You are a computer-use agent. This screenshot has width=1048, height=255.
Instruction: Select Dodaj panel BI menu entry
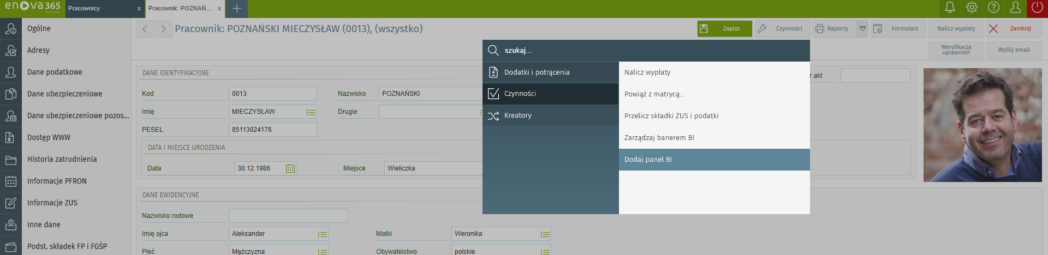pyautogui.click(x=714, y=160)
